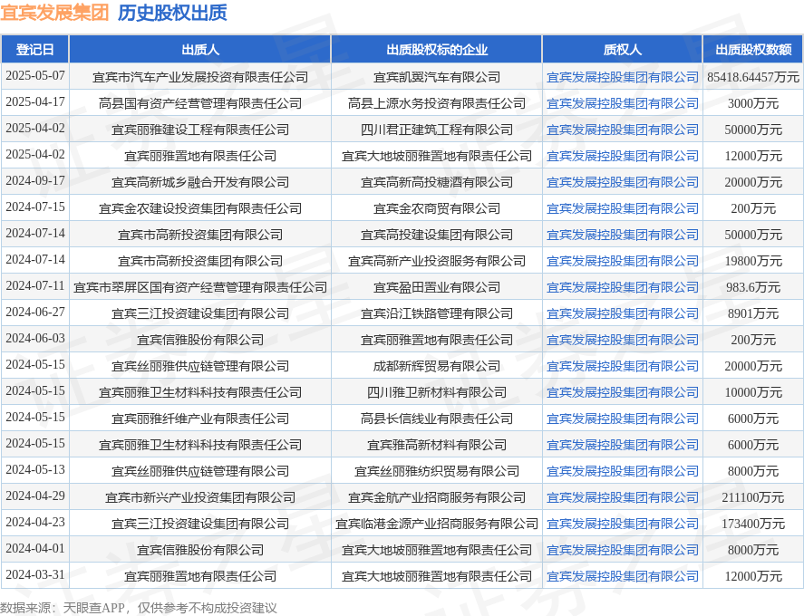This screenshot has height=616, width=804.
Task: Click pledgee link in 2024-06-27 row
Action: pyautogui.click(x=623, y=313)
